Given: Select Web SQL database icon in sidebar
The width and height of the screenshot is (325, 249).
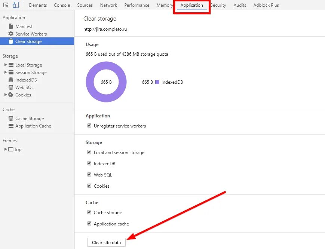Looking at the screenshot, I should (11, 87).
